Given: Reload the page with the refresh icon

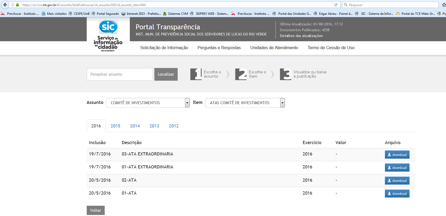Looking at the screenshot, I should [336, 5].
